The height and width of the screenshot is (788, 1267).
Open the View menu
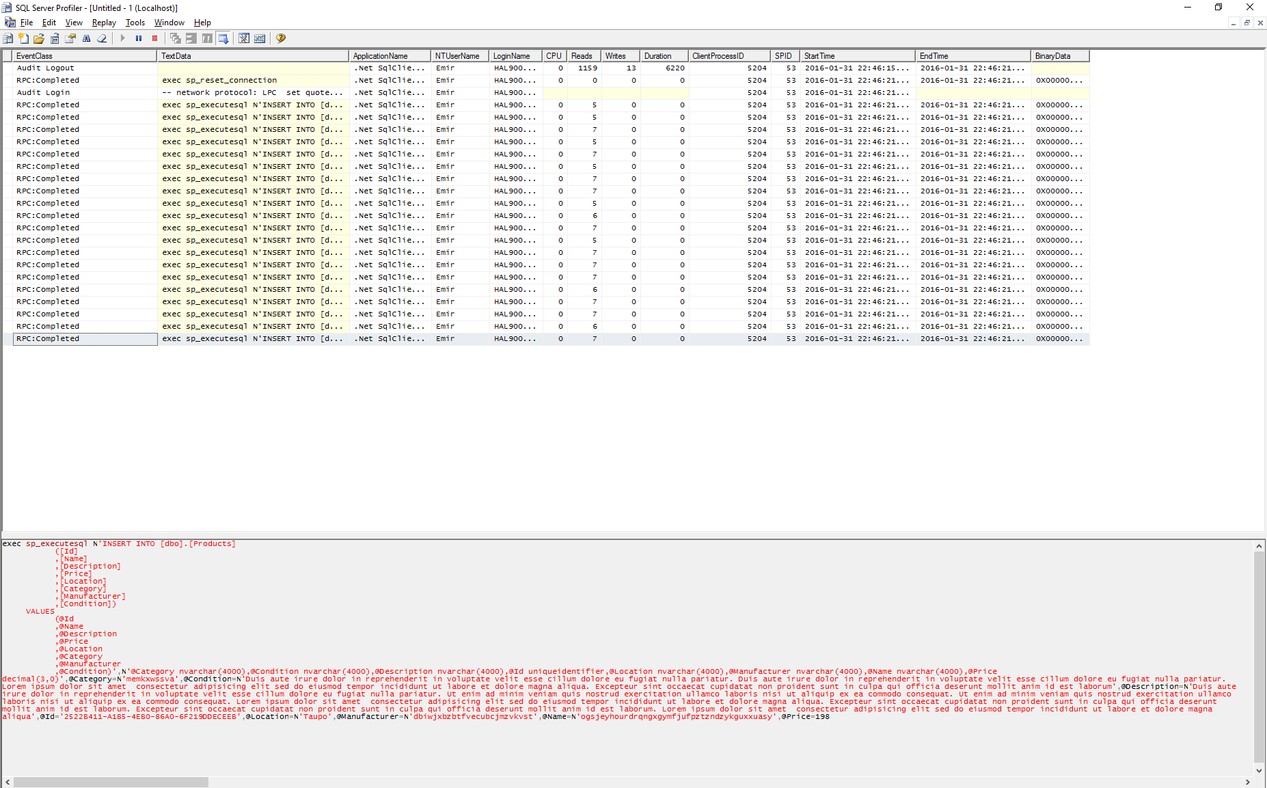(x=74, y=23)
